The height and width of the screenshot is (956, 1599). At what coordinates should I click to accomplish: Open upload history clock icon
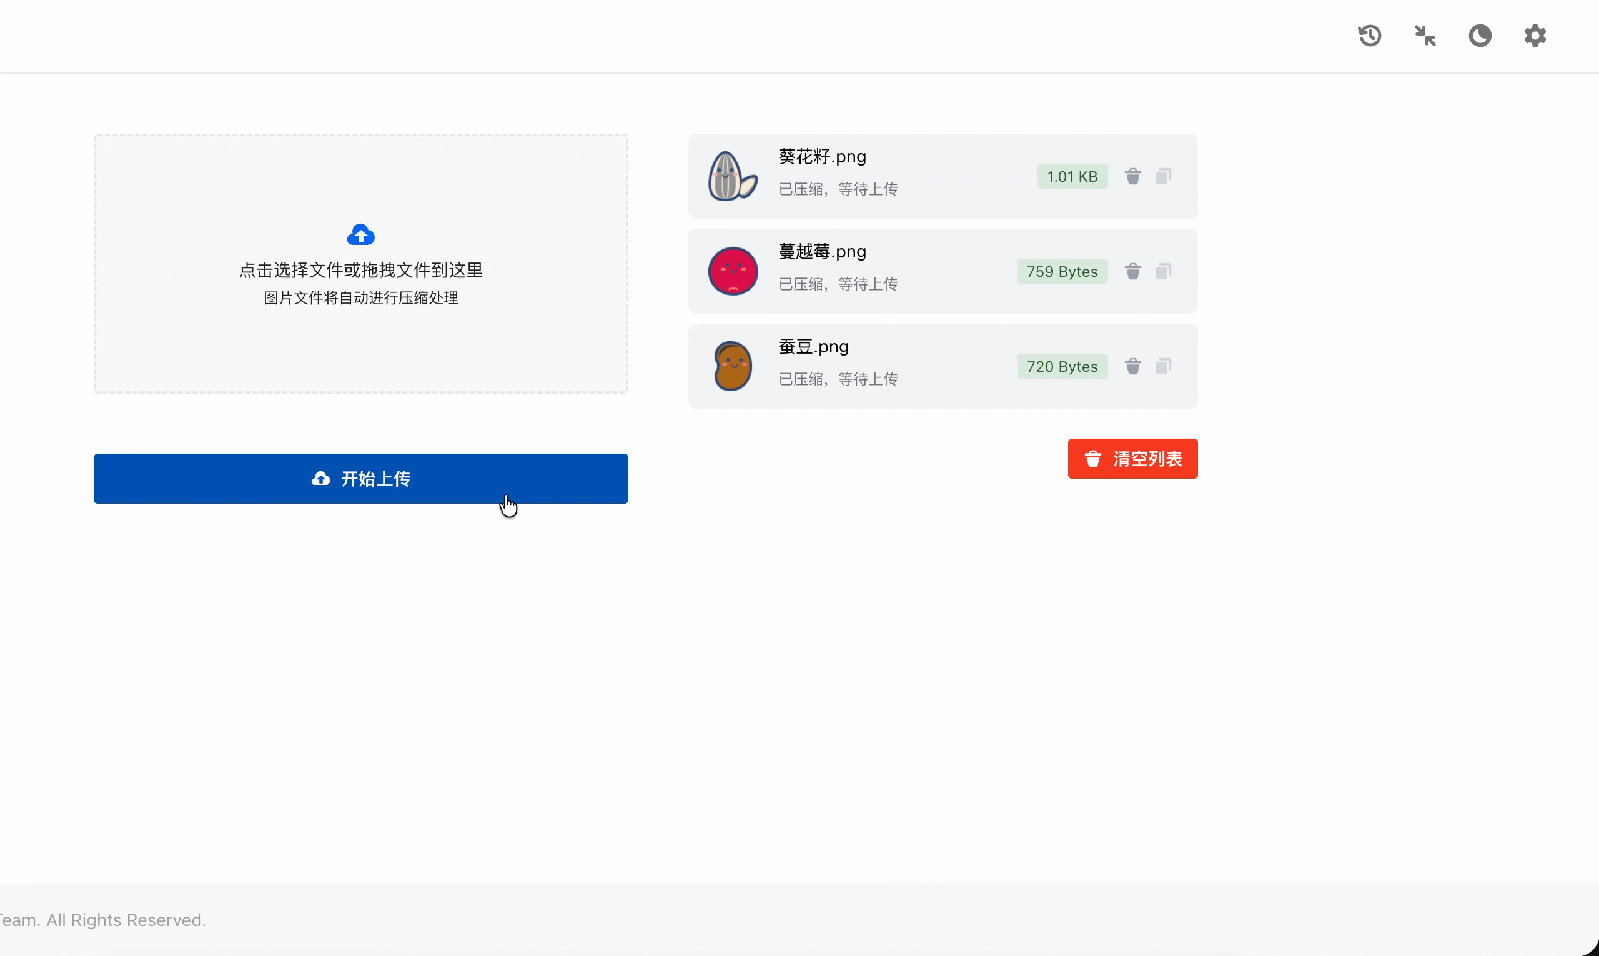click(x=1370, y=36)
